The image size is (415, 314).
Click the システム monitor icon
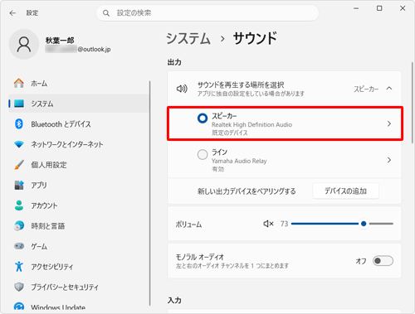(19, 104)
